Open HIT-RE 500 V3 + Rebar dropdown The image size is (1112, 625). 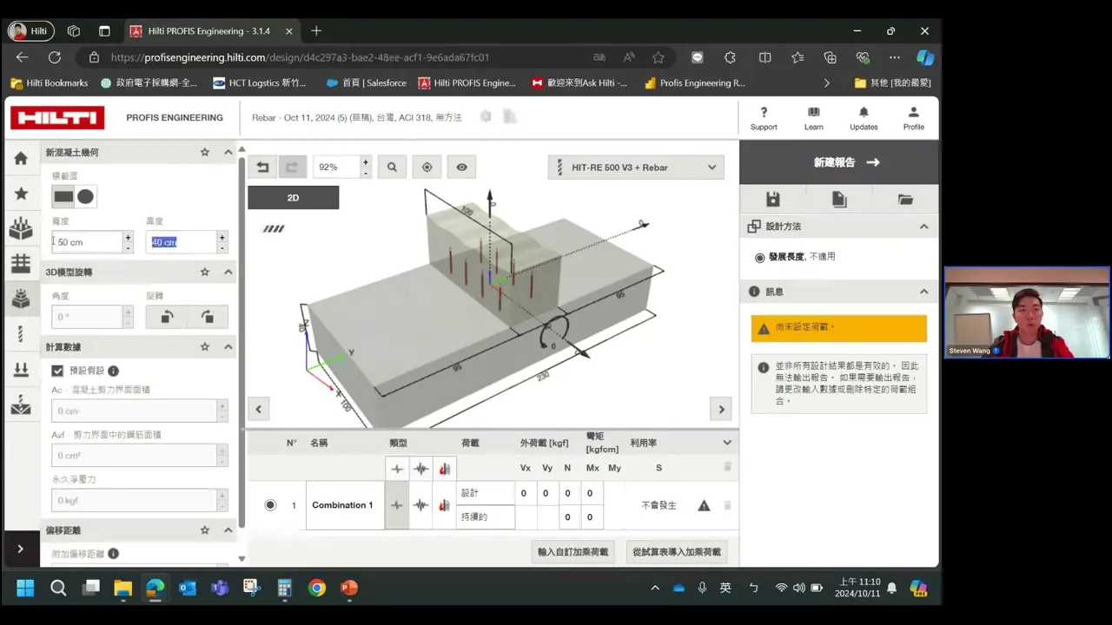click(x=636, y=168)
